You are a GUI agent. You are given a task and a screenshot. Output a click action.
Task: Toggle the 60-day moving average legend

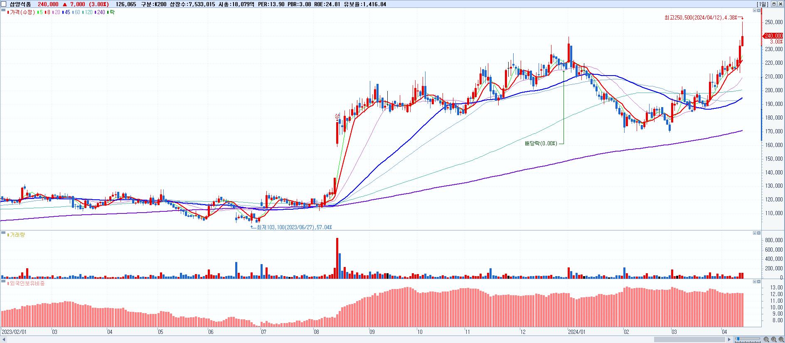point(76,12)
